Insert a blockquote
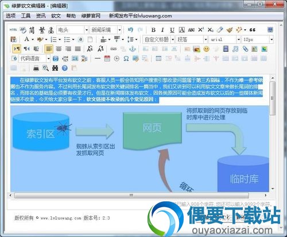The width and height of the screenshot is (287, 237). click(253, 30)
